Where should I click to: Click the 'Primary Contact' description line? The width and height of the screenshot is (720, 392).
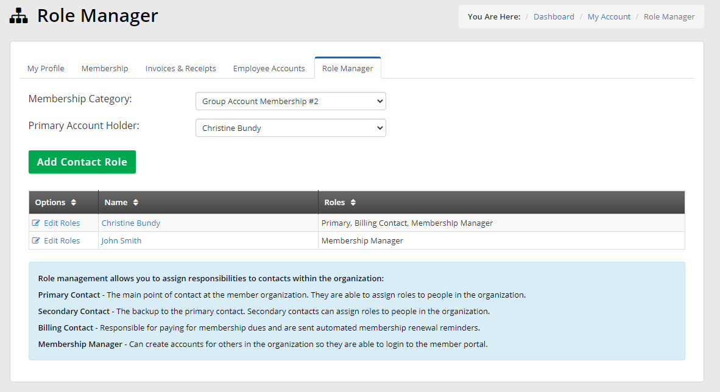[x=282, y=295]
